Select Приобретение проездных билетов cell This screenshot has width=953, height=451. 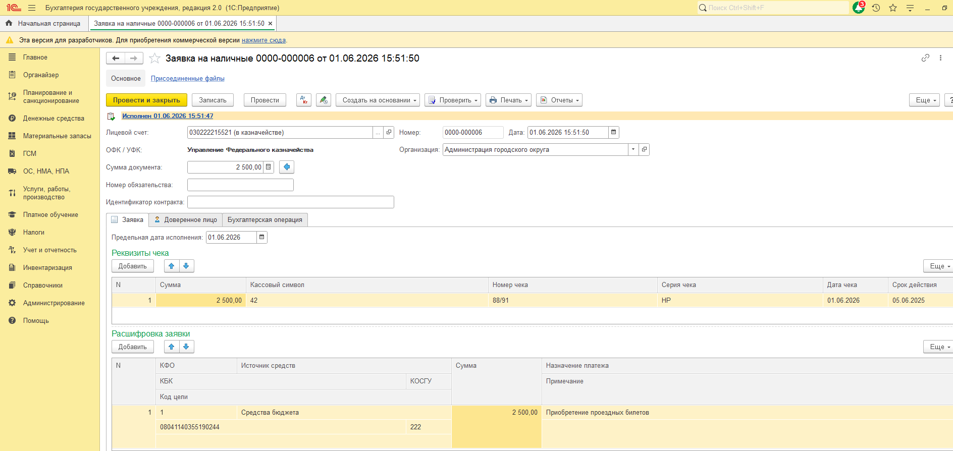(747, 412)
